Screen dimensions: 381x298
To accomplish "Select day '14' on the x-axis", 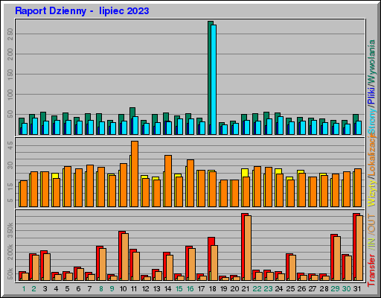I will tap(167, 289).
